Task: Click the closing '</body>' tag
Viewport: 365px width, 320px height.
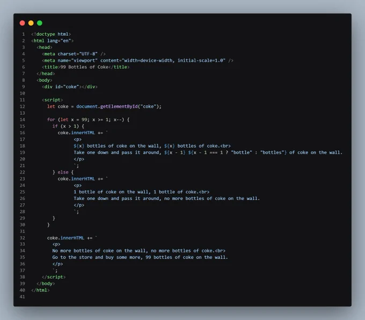Action: tap(46, 283)
